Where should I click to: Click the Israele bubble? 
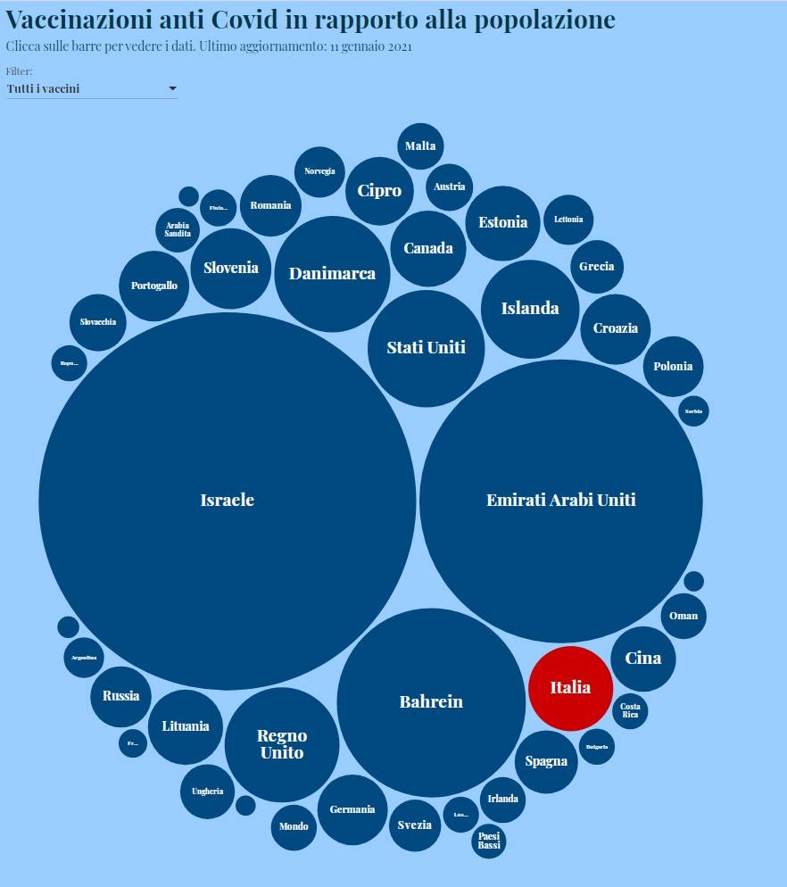[228, 501]
